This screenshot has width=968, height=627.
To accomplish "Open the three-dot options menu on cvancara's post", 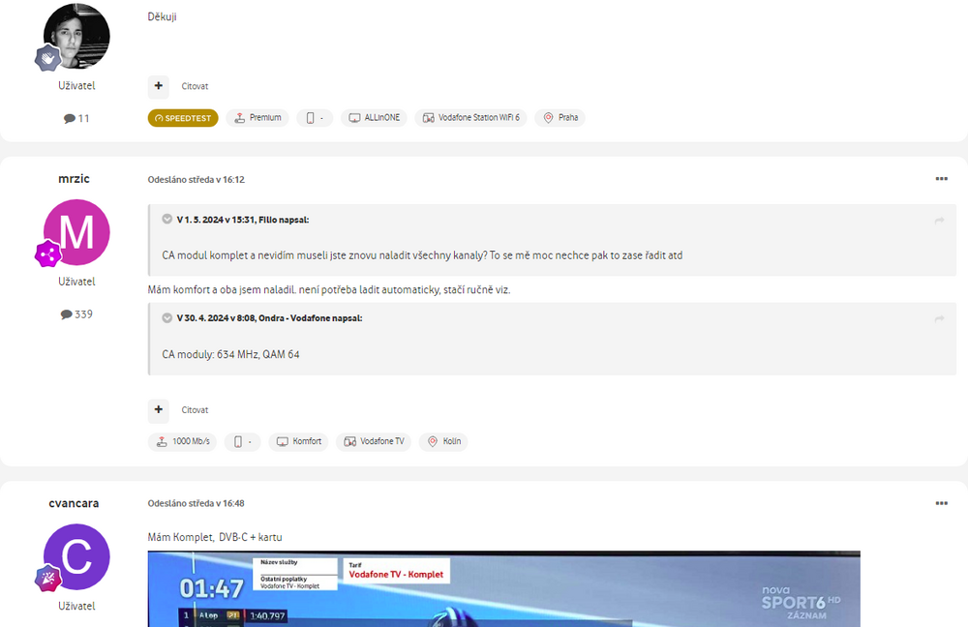I will click(941, 503).
